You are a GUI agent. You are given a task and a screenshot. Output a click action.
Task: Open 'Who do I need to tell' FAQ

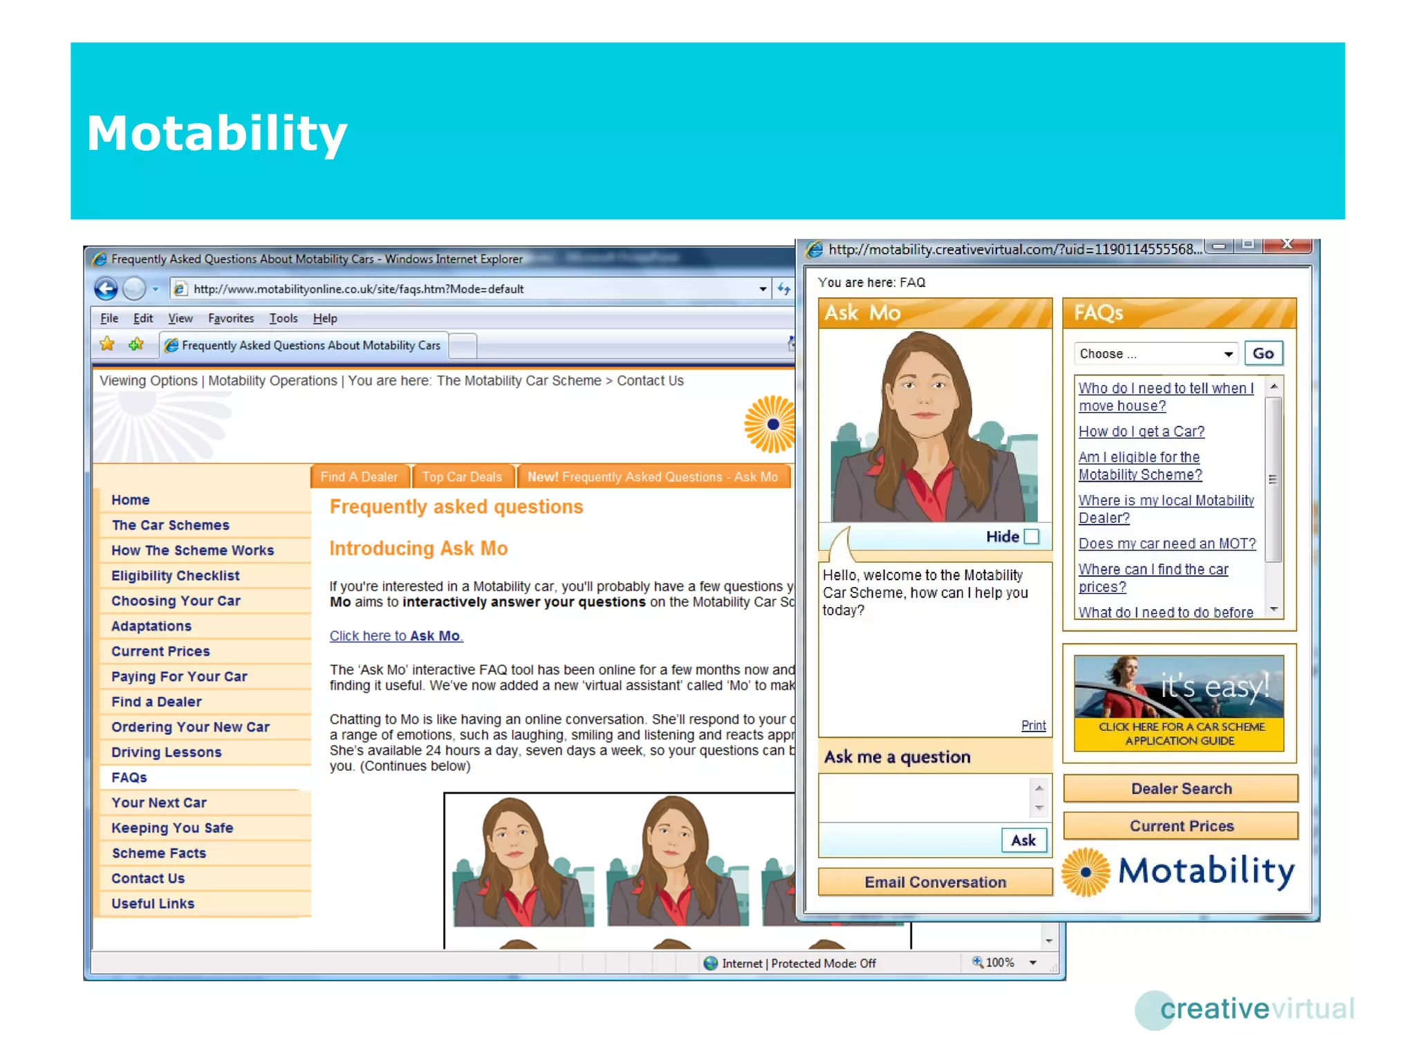[1166, 397]
